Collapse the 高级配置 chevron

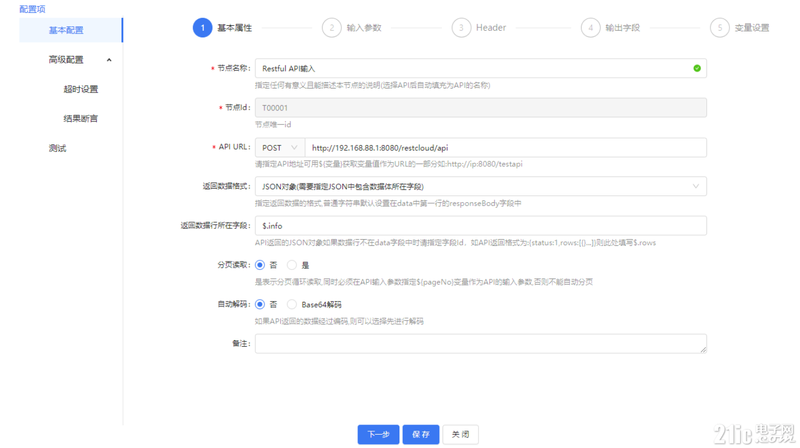[x=109, y=60]
